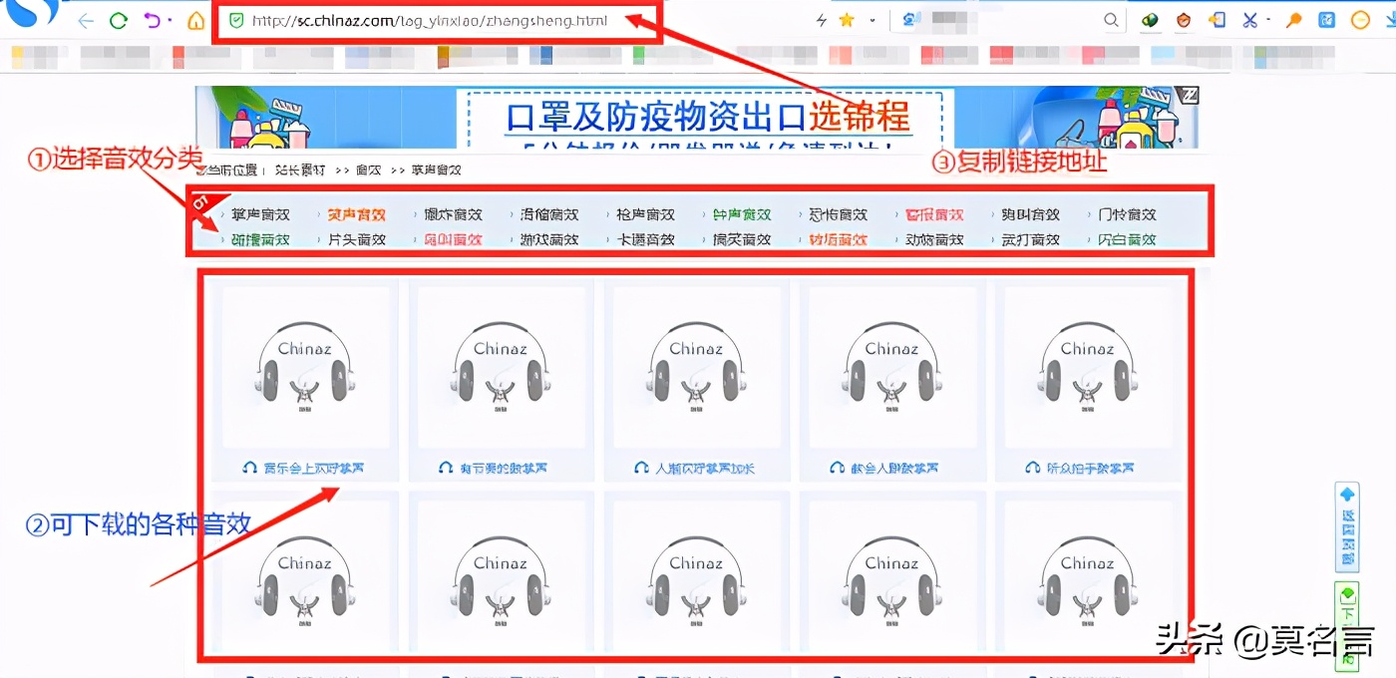Click the purple undo-close-tab arrow icon
Screen dimensions: 1396x678
[151, 20]
